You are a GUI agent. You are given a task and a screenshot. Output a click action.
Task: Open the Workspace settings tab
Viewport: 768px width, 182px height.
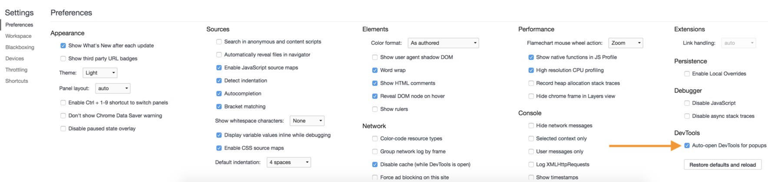pyautogui.click(x=18, y=36)
